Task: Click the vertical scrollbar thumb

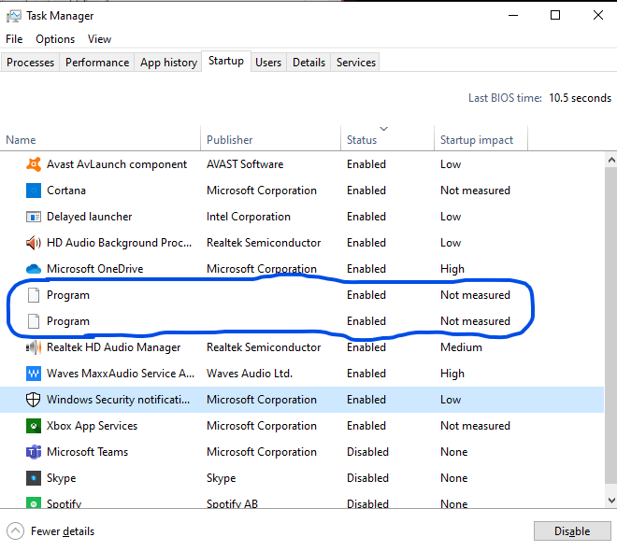Action: tap(611, 325)
